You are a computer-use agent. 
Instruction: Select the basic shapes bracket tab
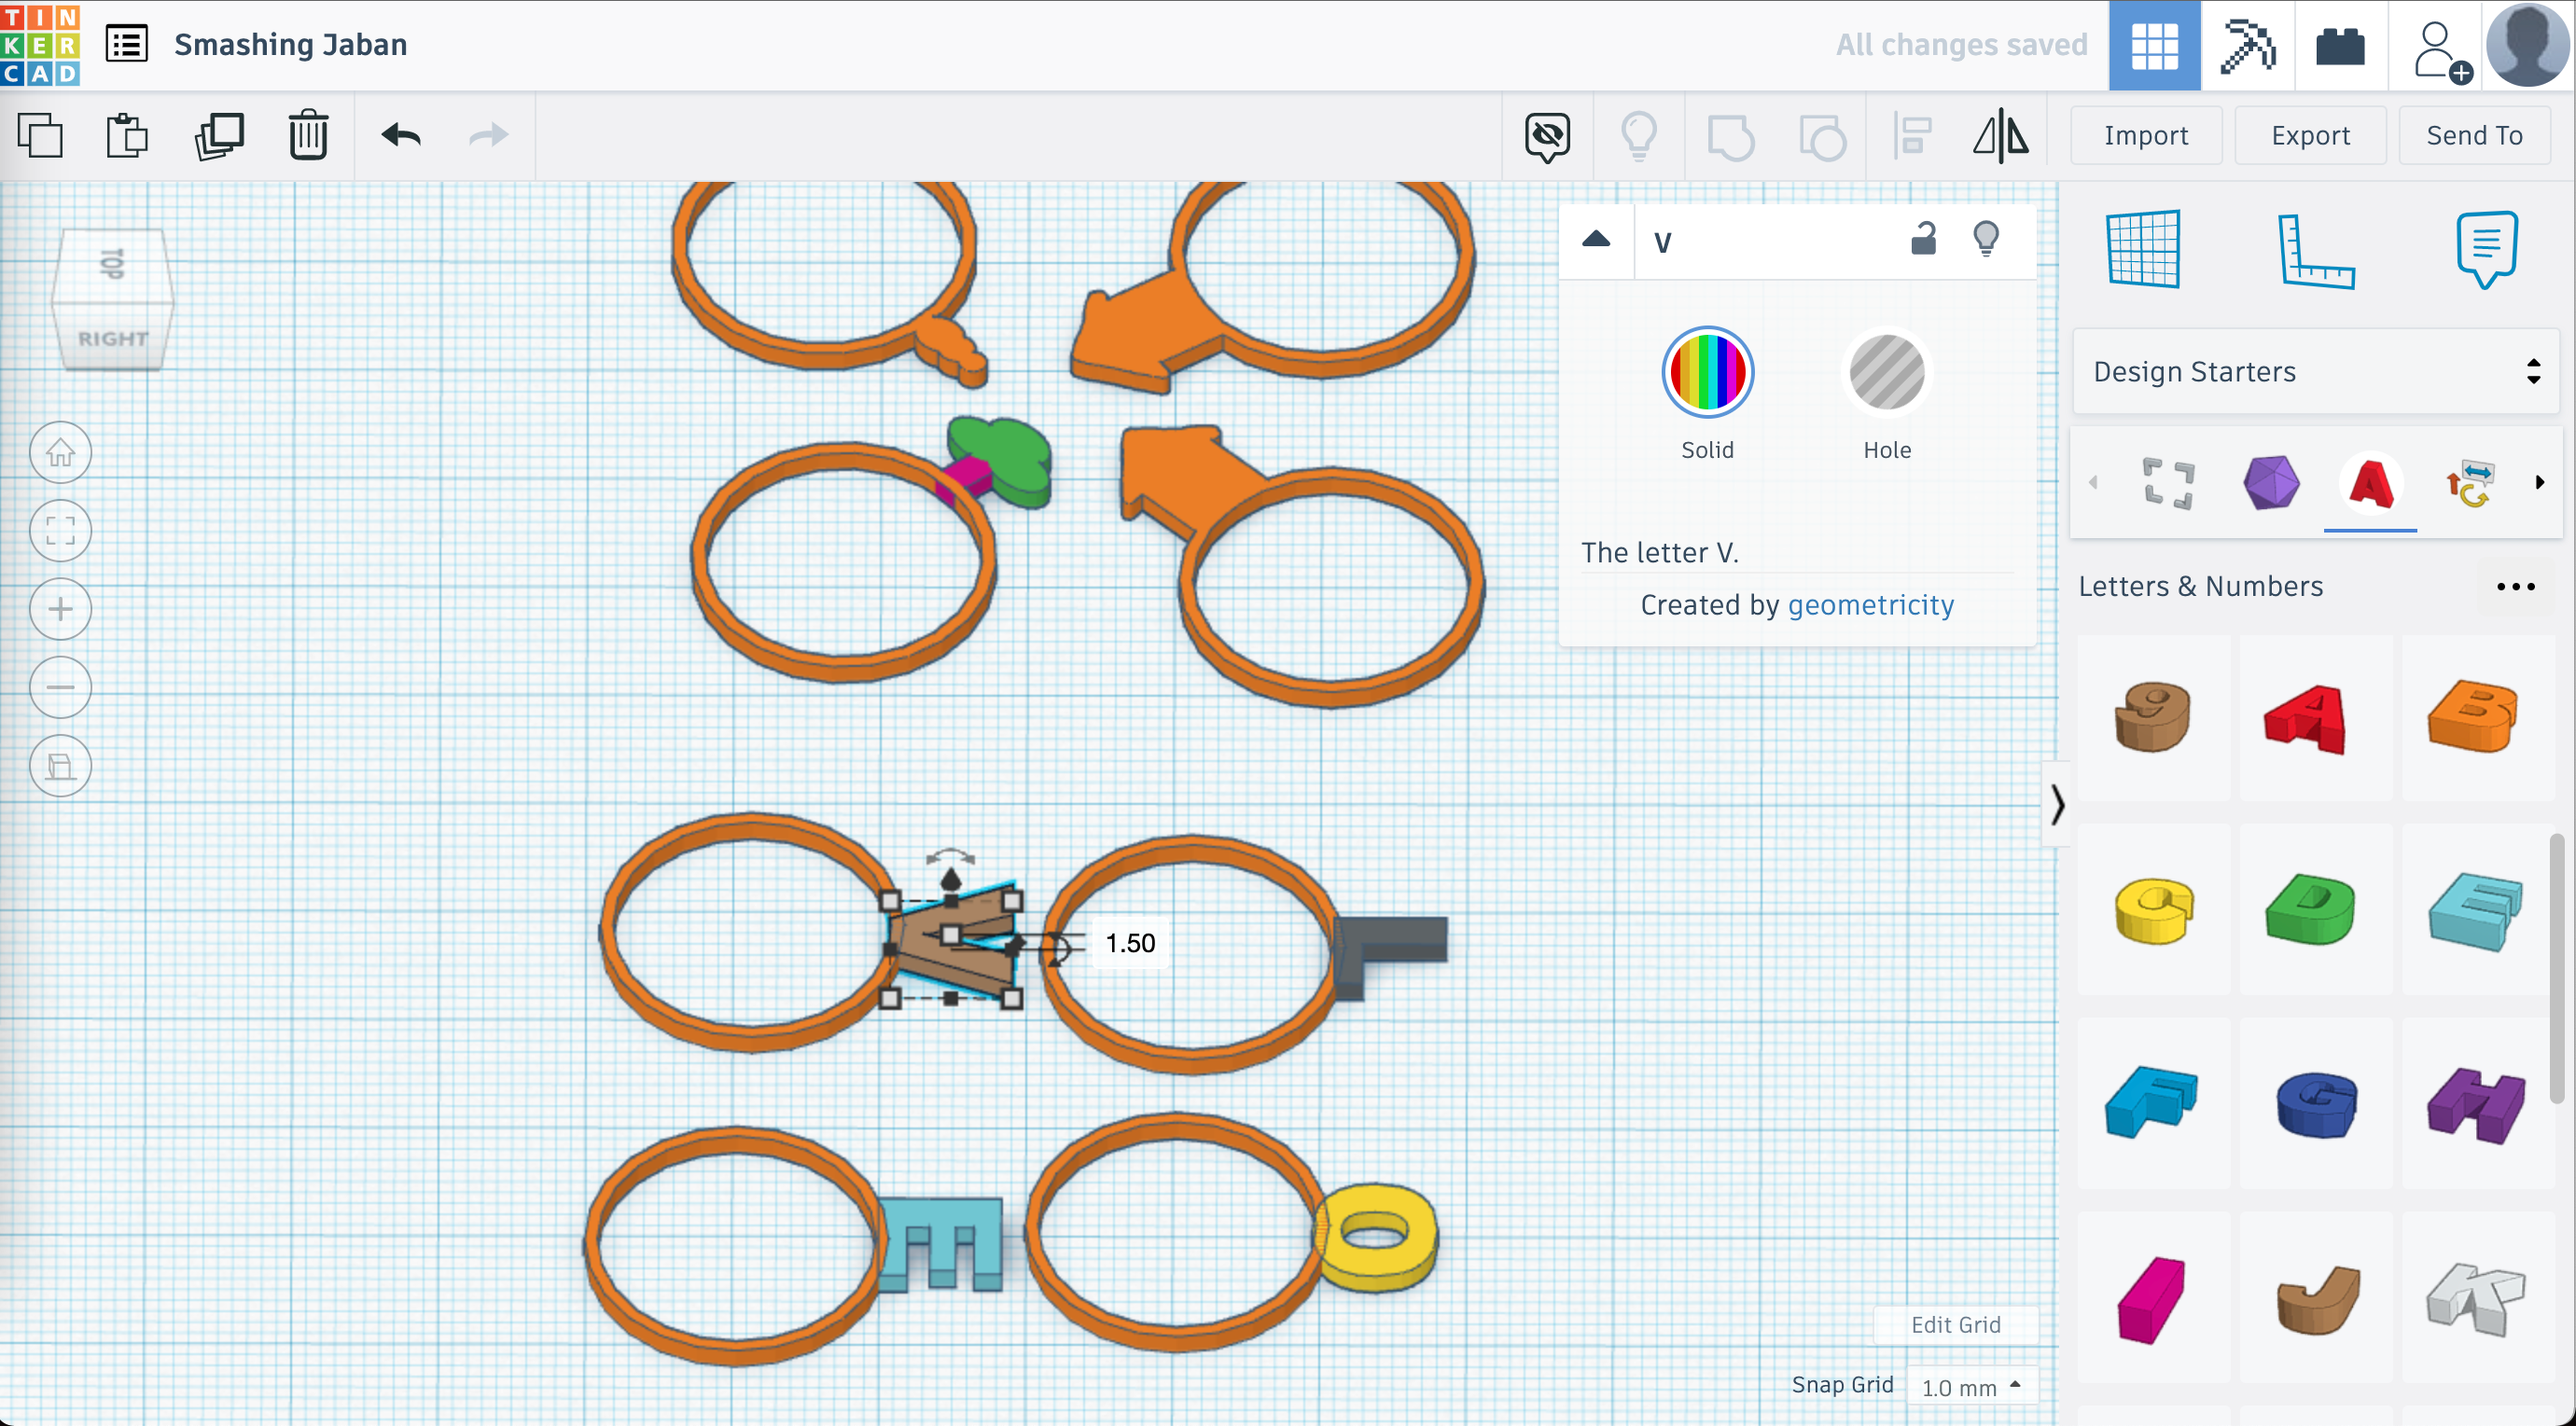point(2169,484)
